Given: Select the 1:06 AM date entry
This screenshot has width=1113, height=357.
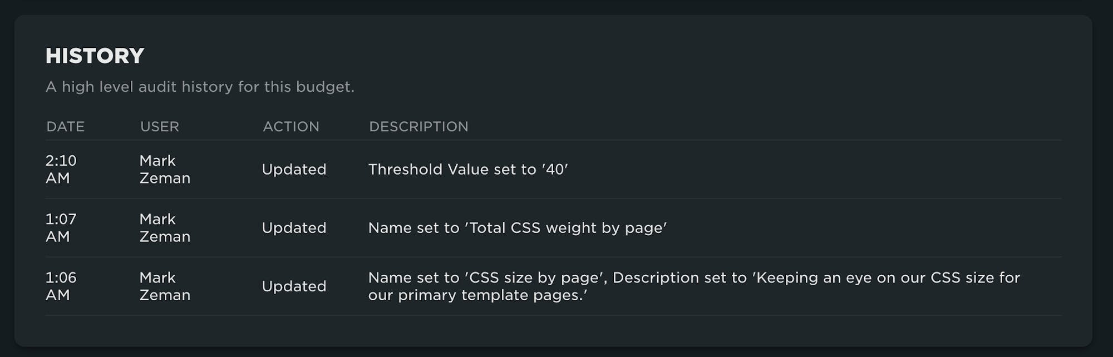Looking at the screenshot, I should point(61,286).
